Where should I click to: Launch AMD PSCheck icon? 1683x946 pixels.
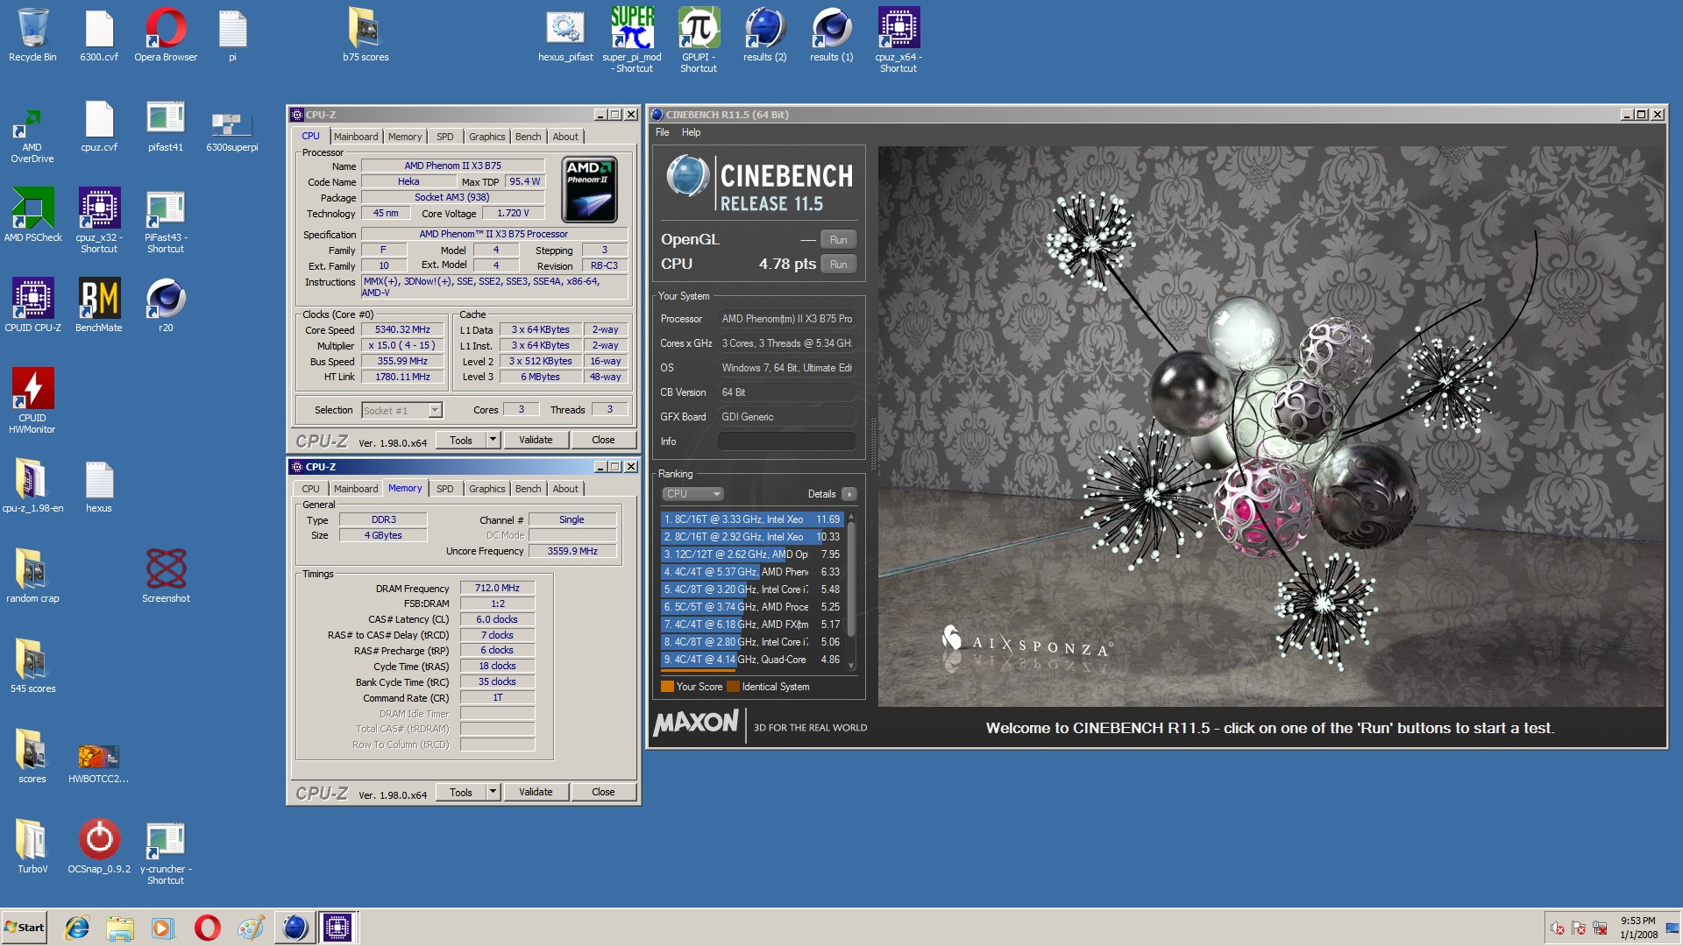pyautogui.click(x=32, y=215)
